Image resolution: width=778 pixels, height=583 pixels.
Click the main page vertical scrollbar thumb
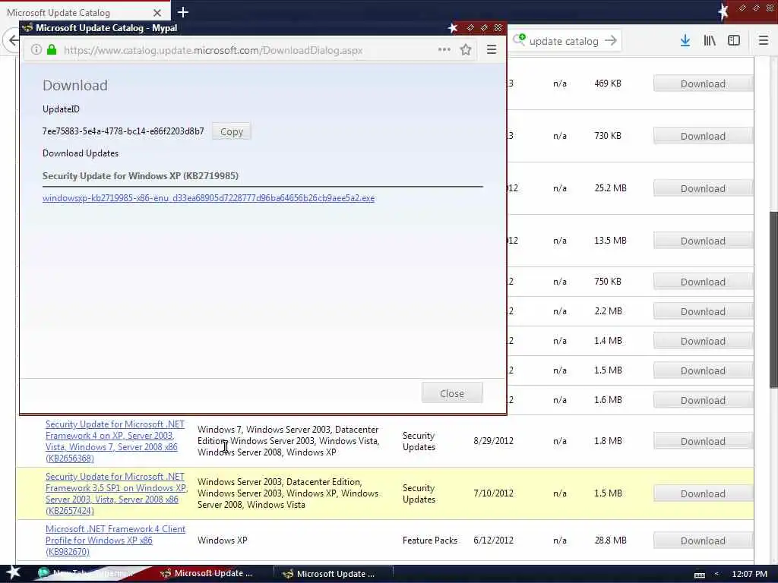(x=773, y=300)
